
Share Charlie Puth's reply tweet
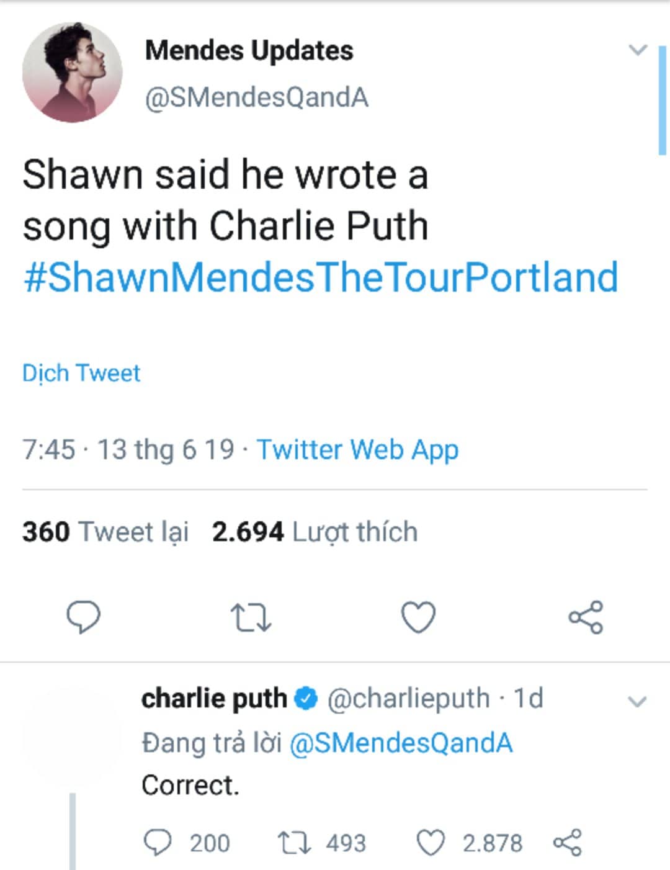tap(567, 843)
